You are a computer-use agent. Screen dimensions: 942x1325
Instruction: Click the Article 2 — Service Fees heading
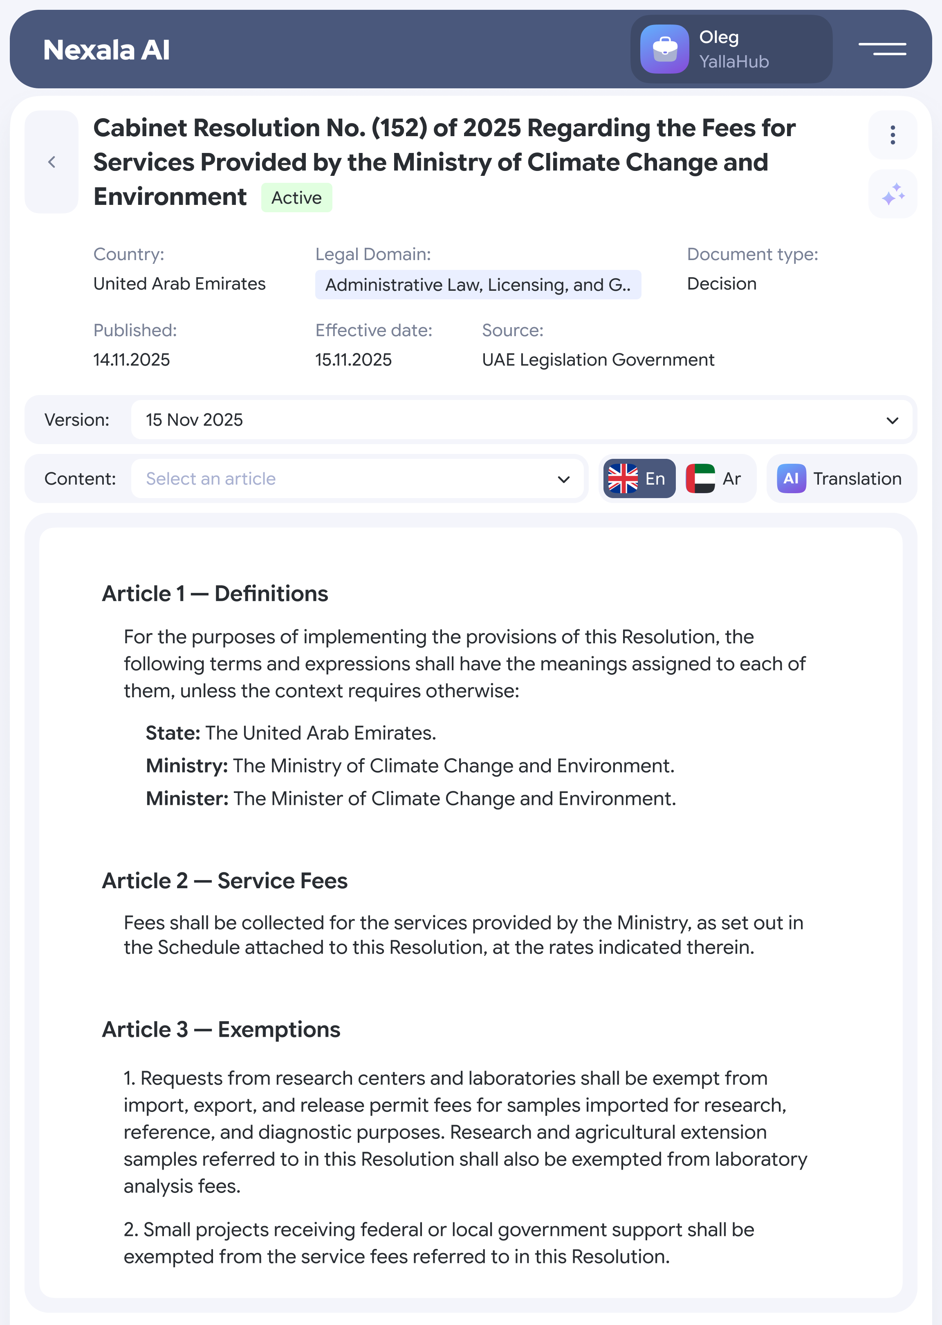(224, 880)
